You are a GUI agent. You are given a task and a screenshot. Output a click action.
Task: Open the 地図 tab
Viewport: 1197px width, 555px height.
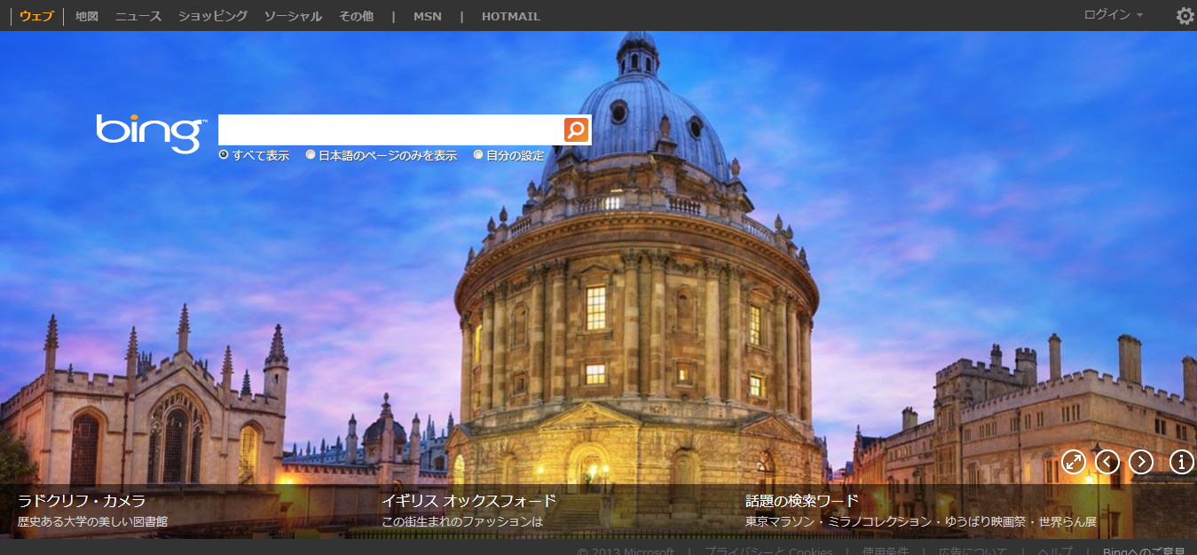pyautogui.click(x=87, y=16)
